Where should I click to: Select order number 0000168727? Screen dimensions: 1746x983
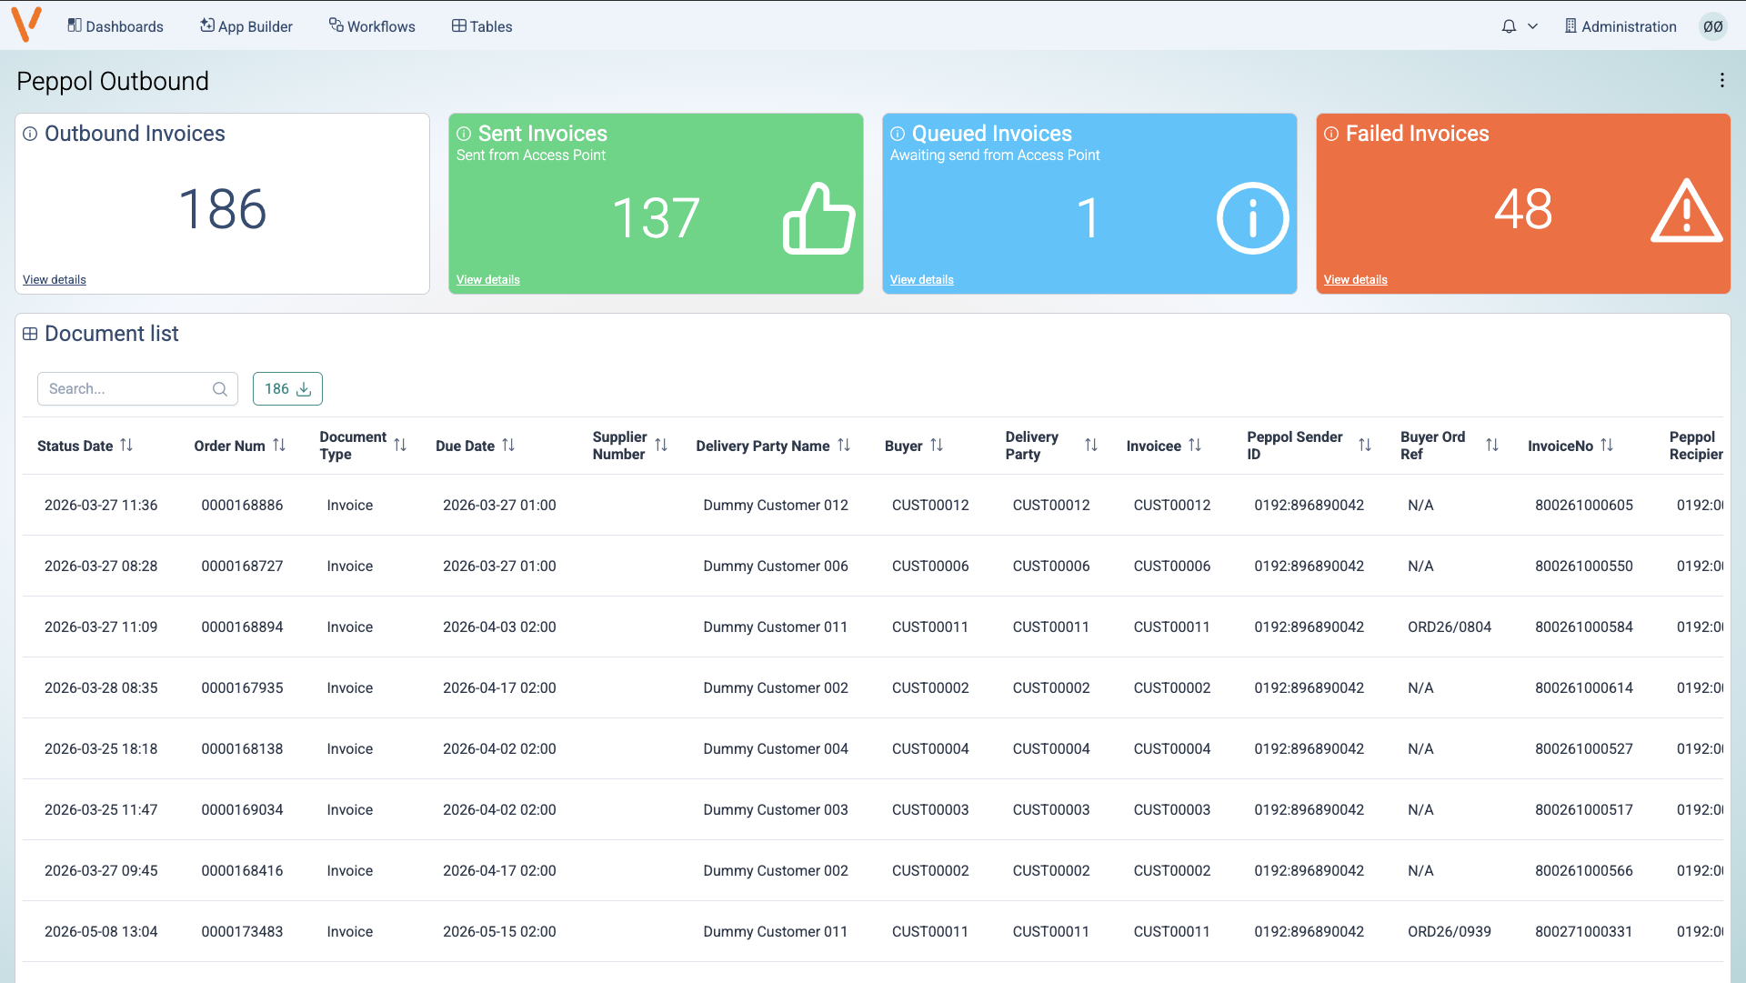point(242,567)
